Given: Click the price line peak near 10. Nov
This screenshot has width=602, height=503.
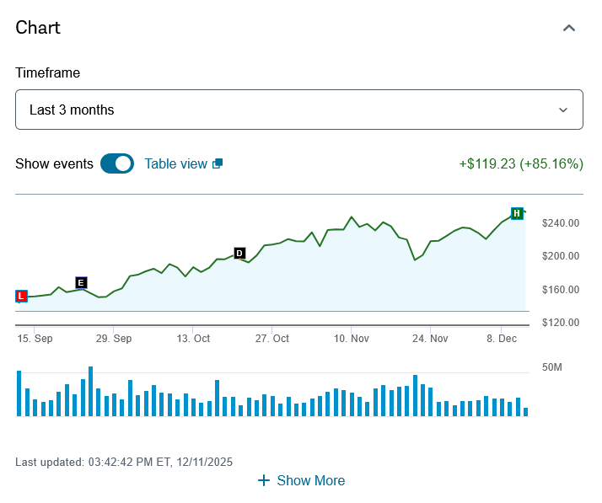Looking at the screenshot, I should (x=352, y=217).
